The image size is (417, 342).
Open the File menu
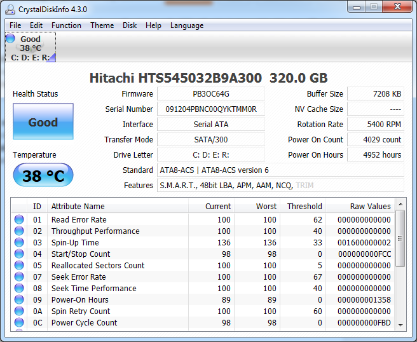(x=15, y=25)
